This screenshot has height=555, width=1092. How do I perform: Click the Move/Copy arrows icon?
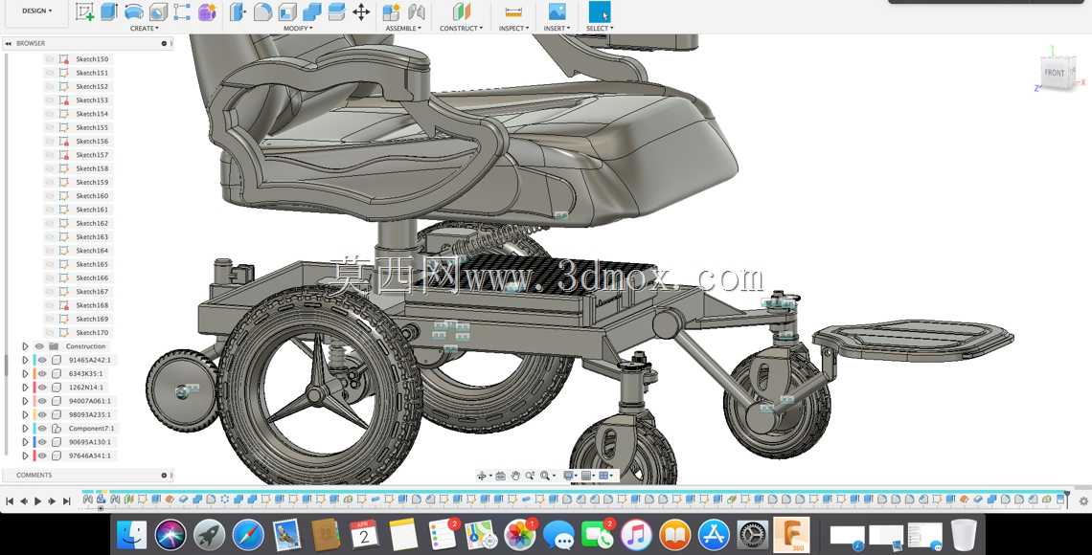(x=361, y=11)
